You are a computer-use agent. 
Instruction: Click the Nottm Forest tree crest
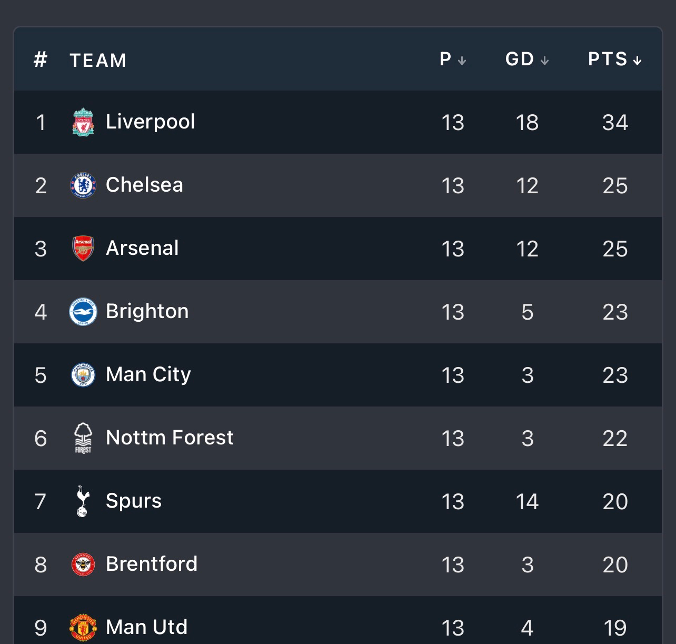[83, 438]
